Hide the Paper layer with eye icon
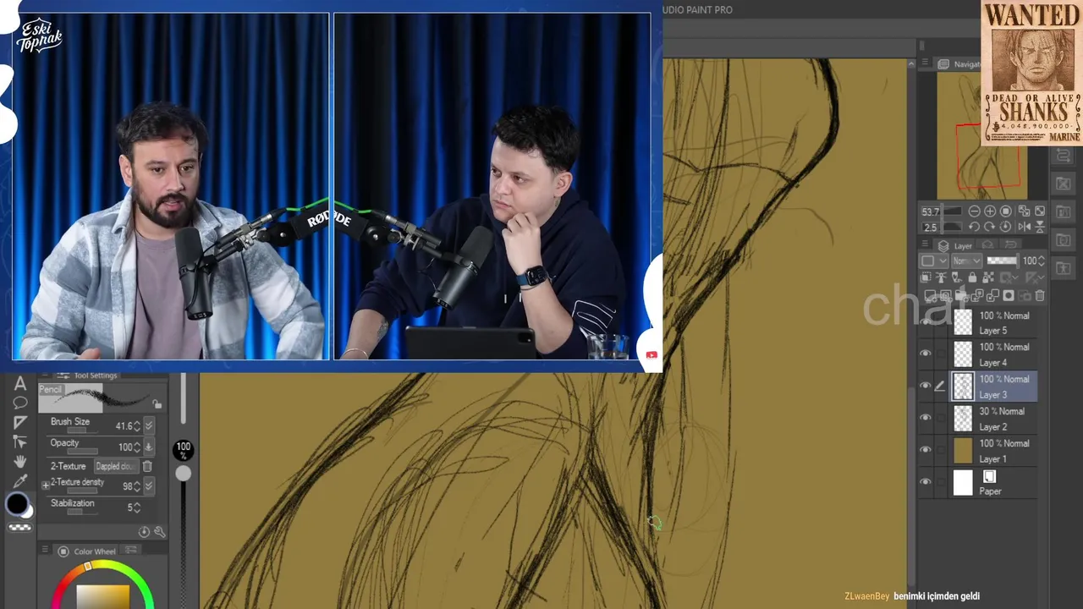 (x=926, y=482)
